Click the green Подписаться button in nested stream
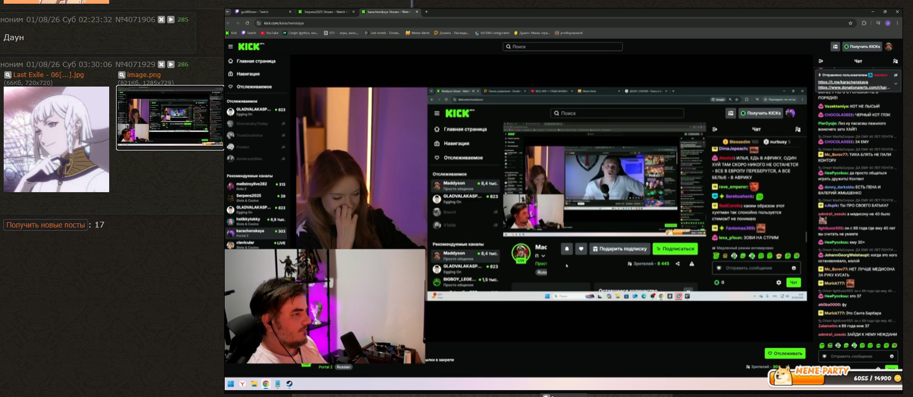Viewport: 913px width, 397px height. [x=675, y=249]
